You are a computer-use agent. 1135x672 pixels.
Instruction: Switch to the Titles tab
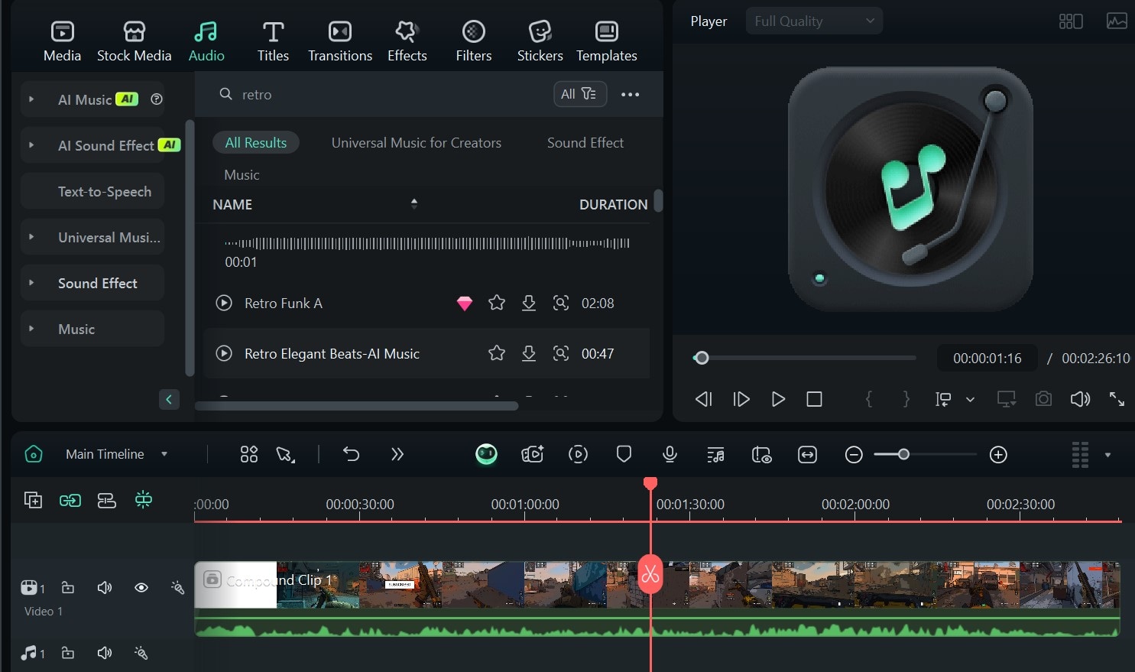[273, 41]
